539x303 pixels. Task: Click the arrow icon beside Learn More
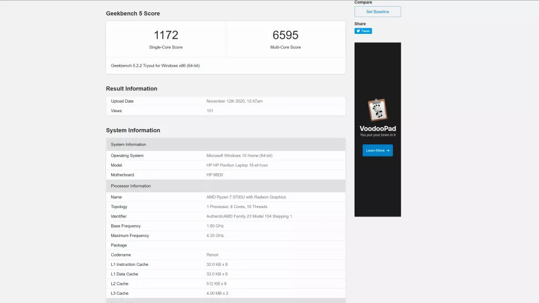pyautogui.click(x=388, y=150)
